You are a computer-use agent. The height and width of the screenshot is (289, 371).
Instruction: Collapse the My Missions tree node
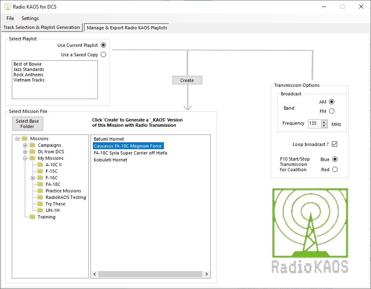25,158
